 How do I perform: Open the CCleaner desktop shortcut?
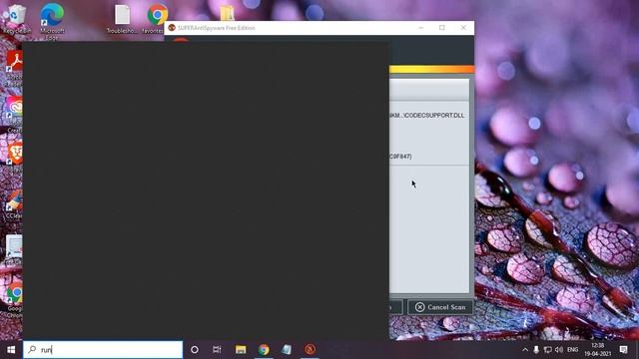(x=15, y=204)
